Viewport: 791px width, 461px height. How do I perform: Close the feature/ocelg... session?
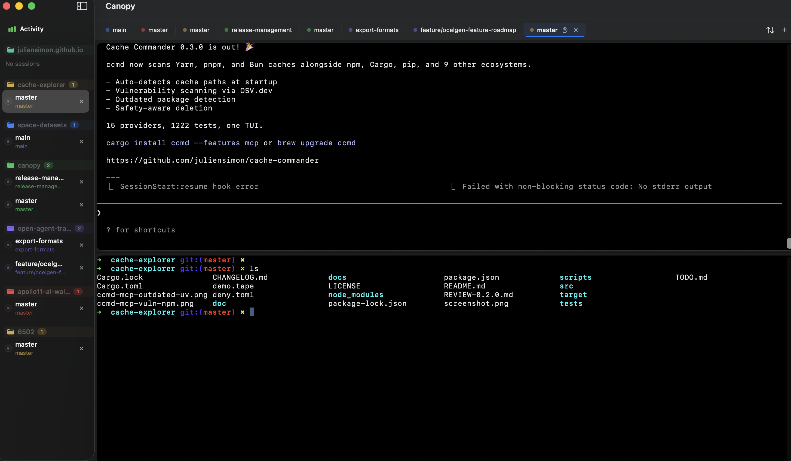point(81,268)
